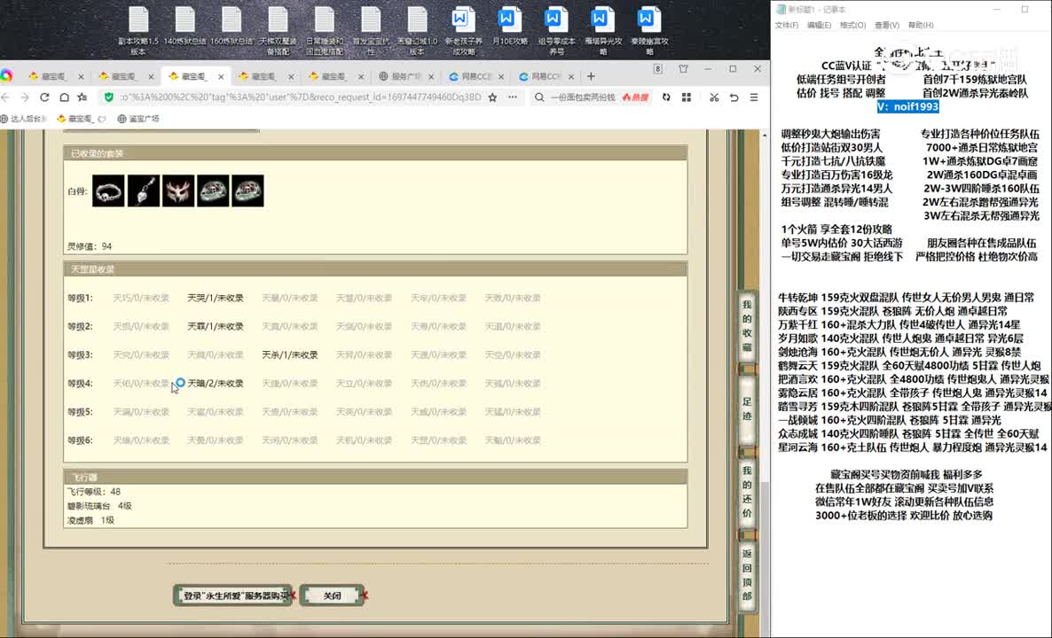The image size is (1052, 638).
Task: Open the address bar three-dot options
Action: click(x=513, y=97)
